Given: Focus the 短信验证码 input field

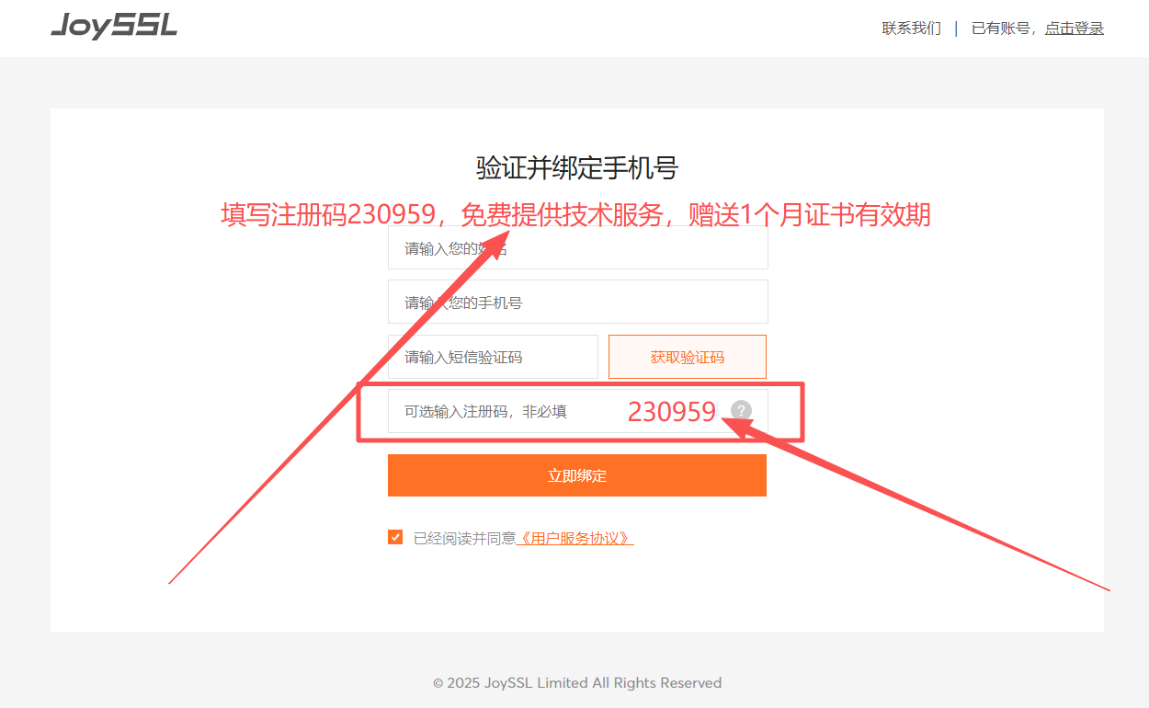Looking at the screenshot, I should 493,357.
